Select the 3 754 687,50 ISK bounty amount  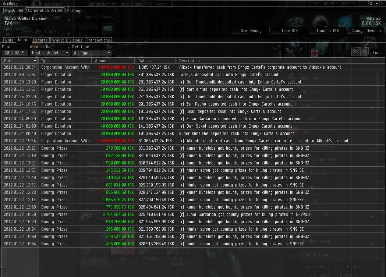click(118, 215)
